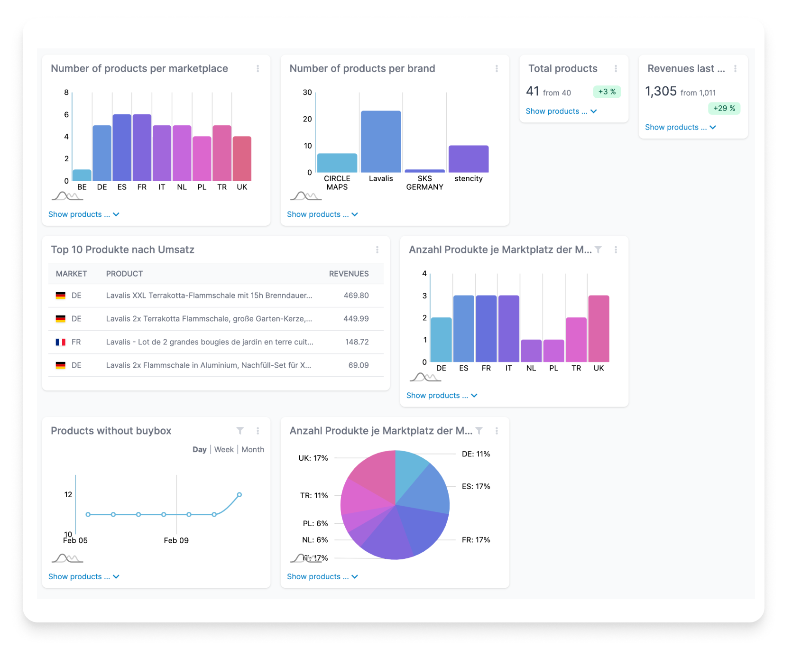Open kebab menu on Top 10 Produkte table
The height and width of the screenshot is (649, 792).
pyautogui.click(x=378, y=250)
